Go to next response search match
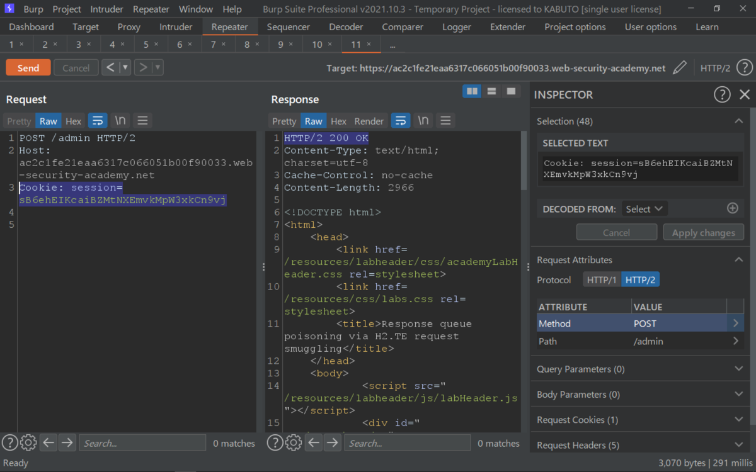The width and height of the screenshot is (756, 472). [332, 443]
